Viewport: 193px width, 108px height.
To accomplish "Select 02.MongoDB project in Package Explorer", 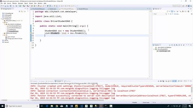I will pyautogui.click(x=8, y=15).
